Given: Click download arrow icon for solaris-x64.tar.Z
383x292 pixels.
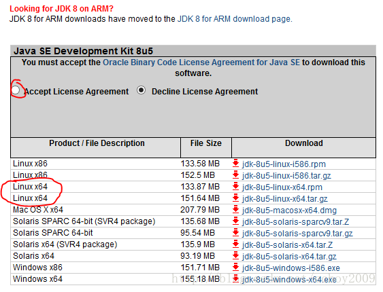Looking at the screenshot, I should (235, 244).
